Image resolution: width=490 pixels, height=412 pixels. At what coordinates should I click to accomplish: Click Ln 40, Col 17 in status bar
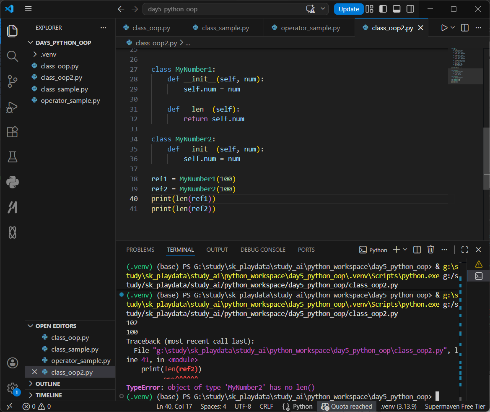pyautogui.click(x=174, y=407)
